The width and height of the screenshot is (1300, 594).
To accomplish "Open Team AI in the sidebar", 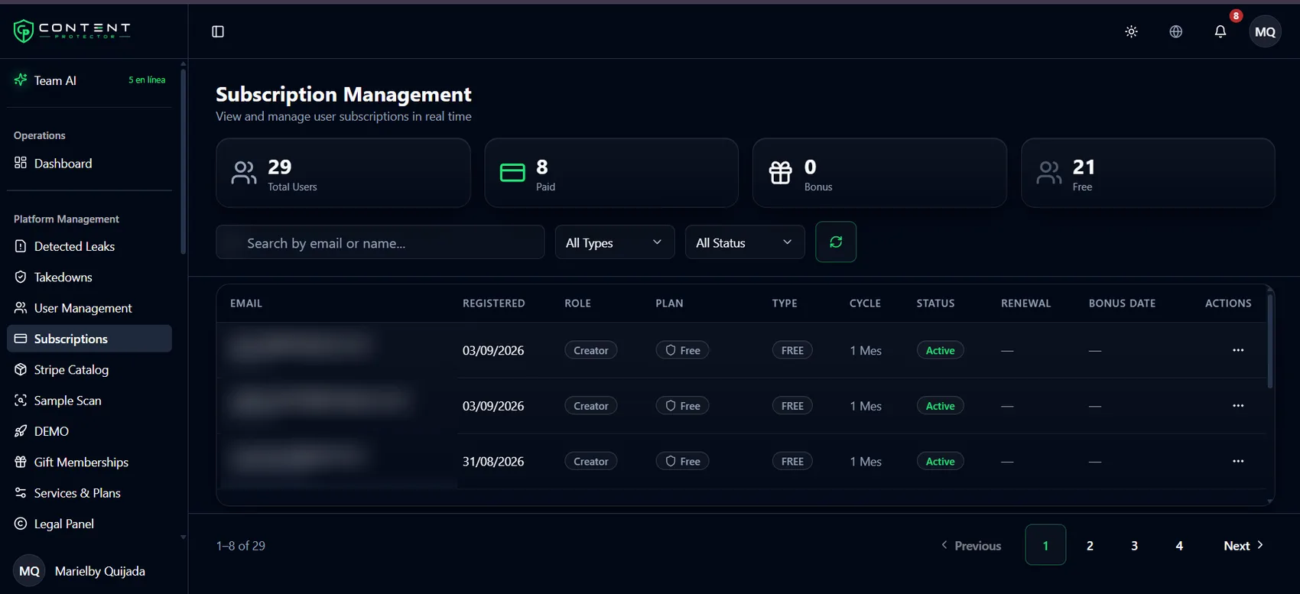I will pyautogui.click(x=89, y=80).
